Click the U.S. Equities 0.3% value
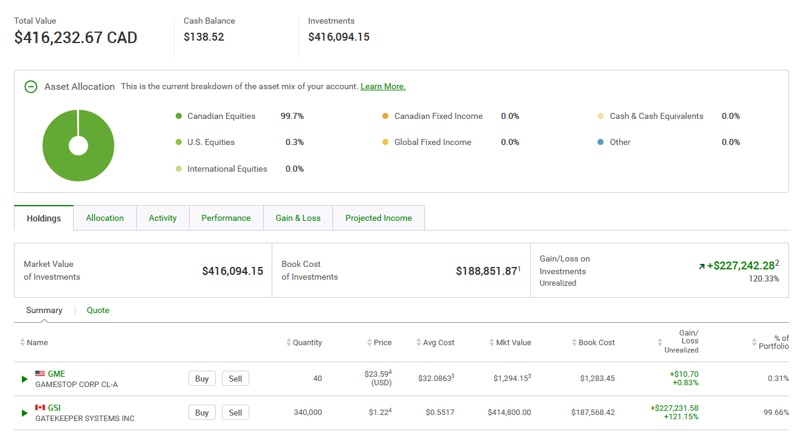 click(295, 143)
